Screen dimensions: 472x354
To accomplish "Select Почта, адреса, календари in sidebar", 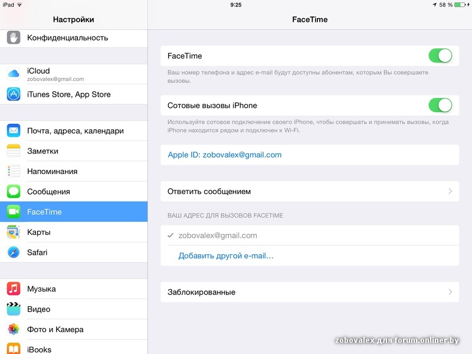I will 75,131.
